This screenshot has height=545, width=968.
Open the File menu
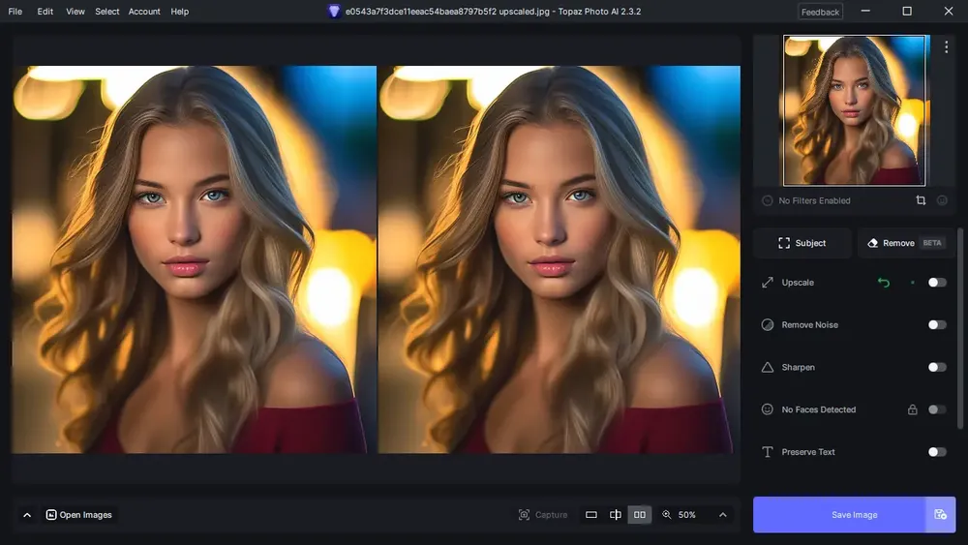(x=15, y=11)
